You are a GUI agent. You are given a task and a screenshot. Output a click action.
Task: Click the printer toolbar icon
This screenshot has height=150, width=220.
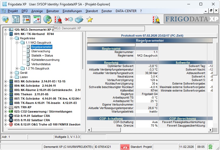coord(79,19)
